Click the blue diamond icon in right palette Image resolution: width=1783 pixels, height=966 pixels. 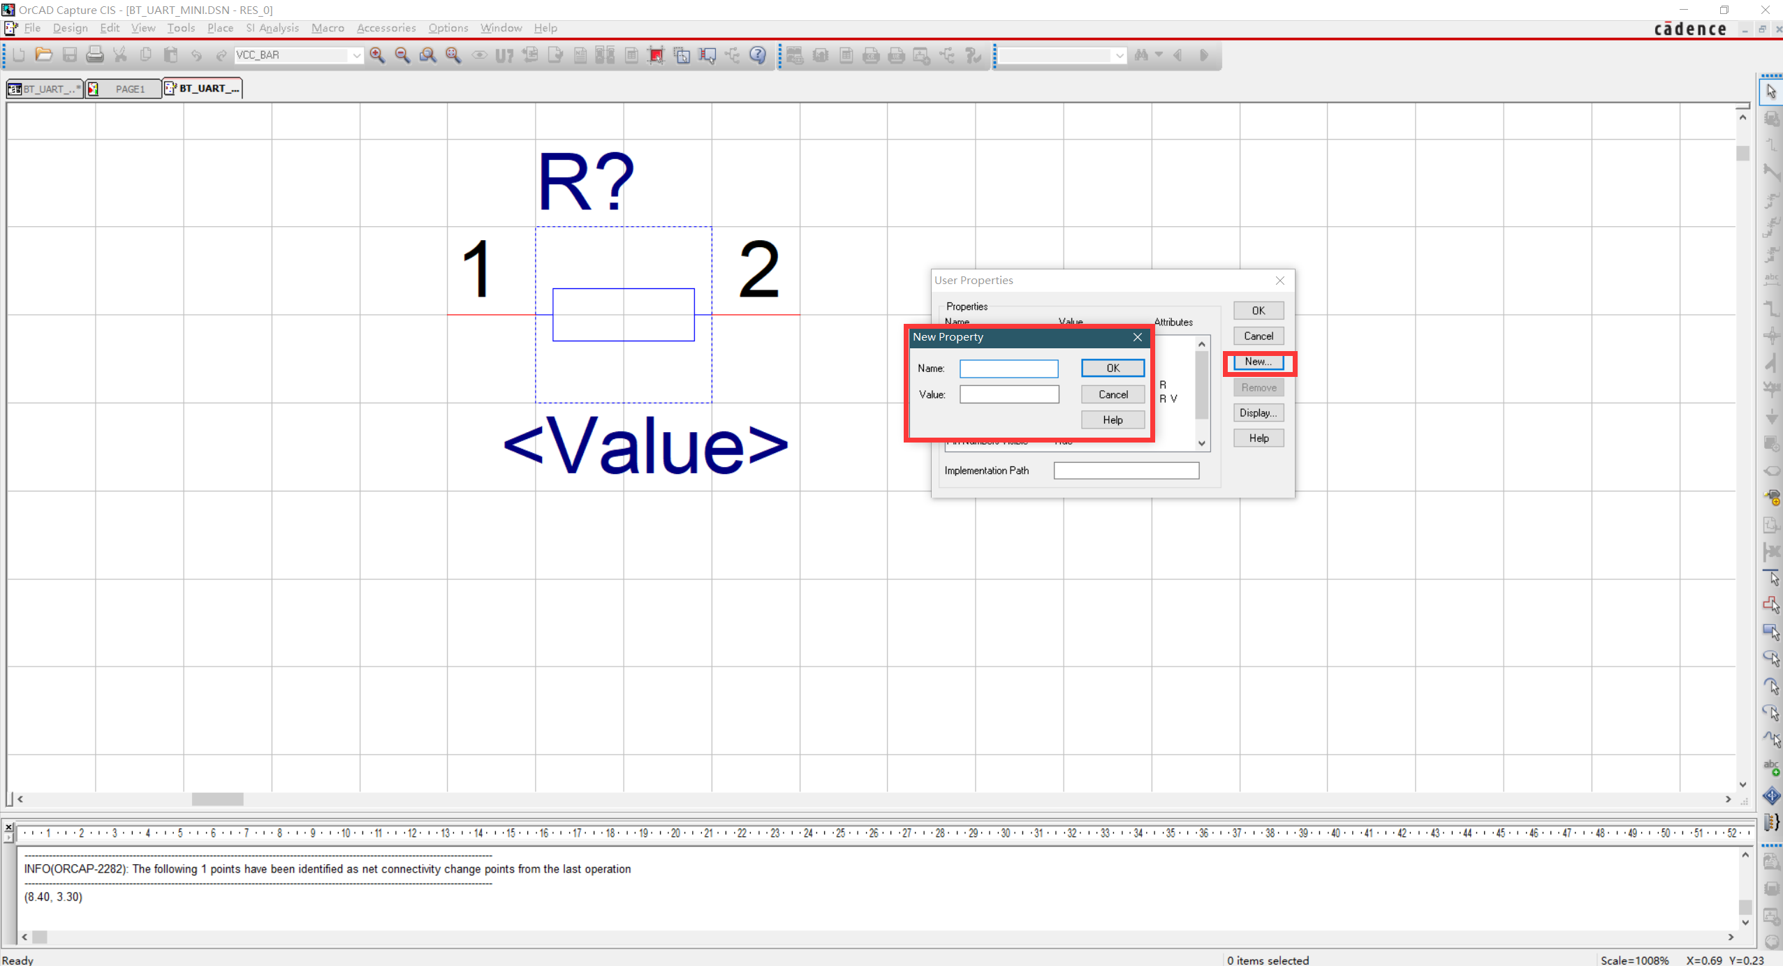click(x=1771, y=795)
